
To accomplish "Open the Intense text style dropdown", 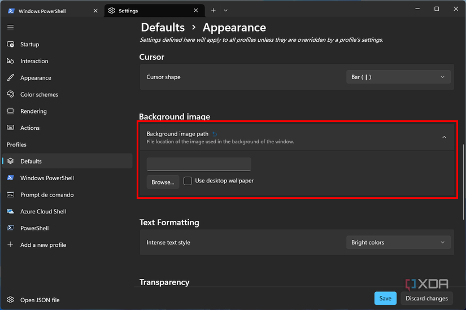I will pos(398,243).
